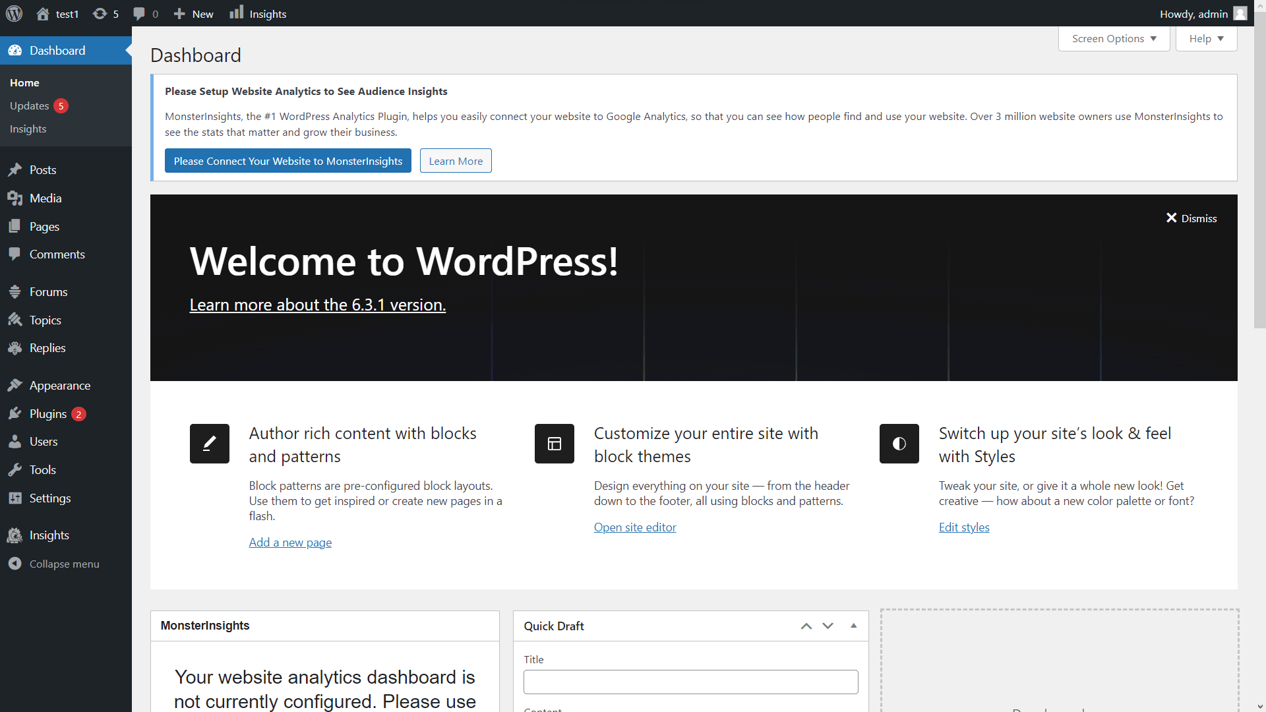The height and width of the screenshot is (712, 1266).
Task: Click the WordPress logo in the admin bar
Action: [14, 13]
